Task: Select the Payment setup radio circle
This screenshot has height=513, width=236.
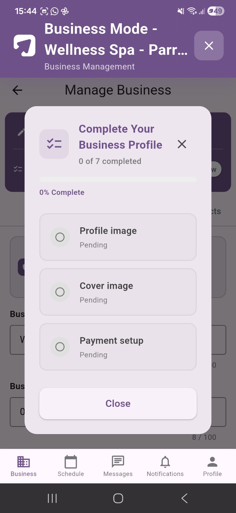Action: (60, 347)
